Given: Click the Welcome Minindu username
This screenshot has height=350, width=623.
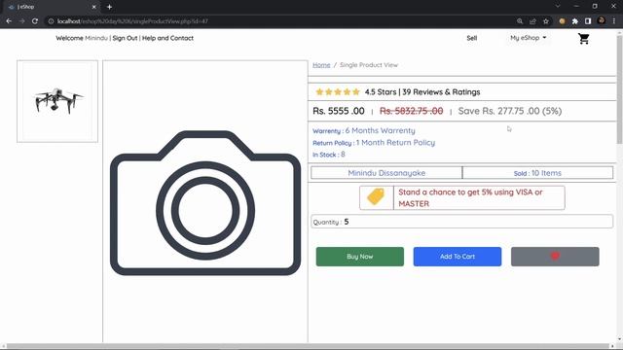Looking at the screenshot, I should 96,38.
